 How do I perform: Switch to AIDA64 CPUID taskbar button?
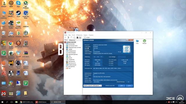click(x=58, y=102)
